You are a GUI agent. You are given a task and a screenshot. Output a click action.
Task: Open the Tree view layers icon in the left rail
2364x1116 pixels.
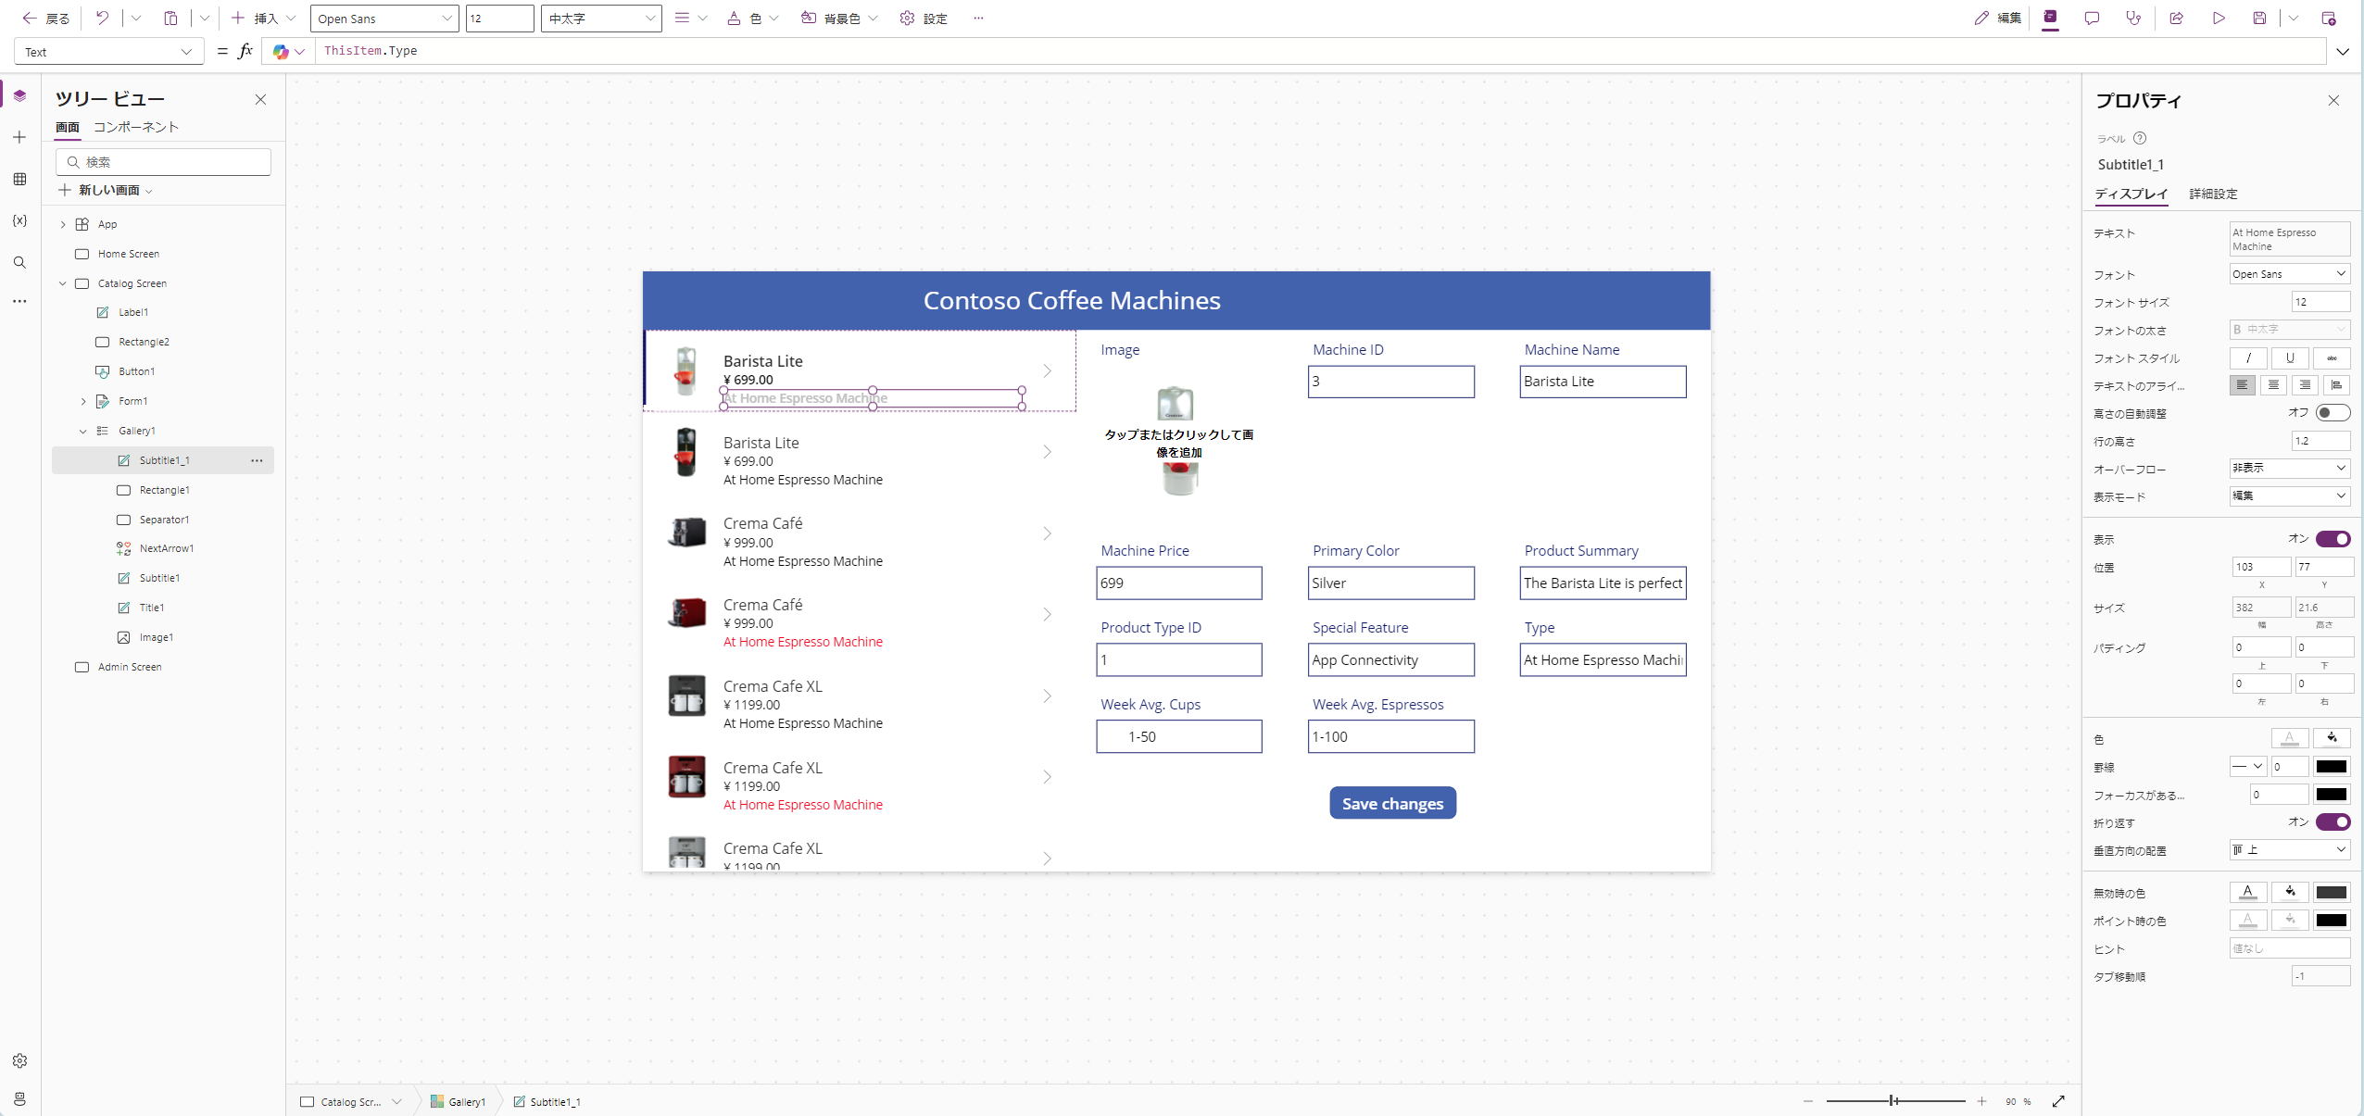coord(19,95)
